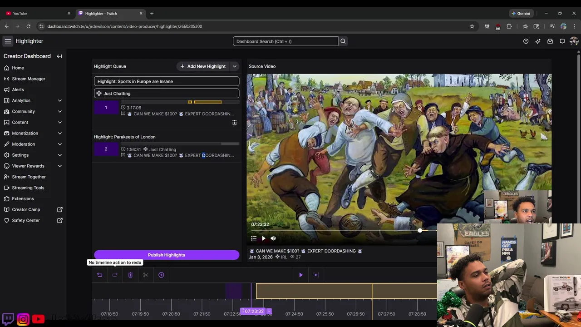Expand the Monetization sidebar section
581x327 pixels.
point(60,133)
